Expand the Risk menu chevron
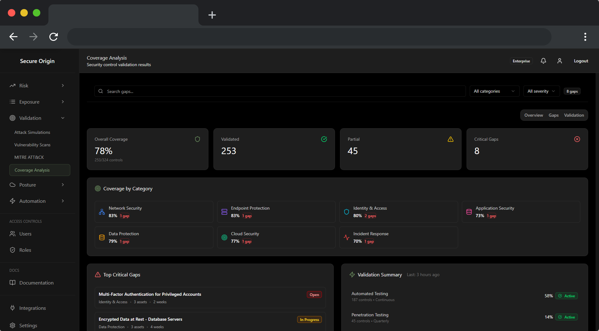This screenshot has height=331, width=599. 63,85
